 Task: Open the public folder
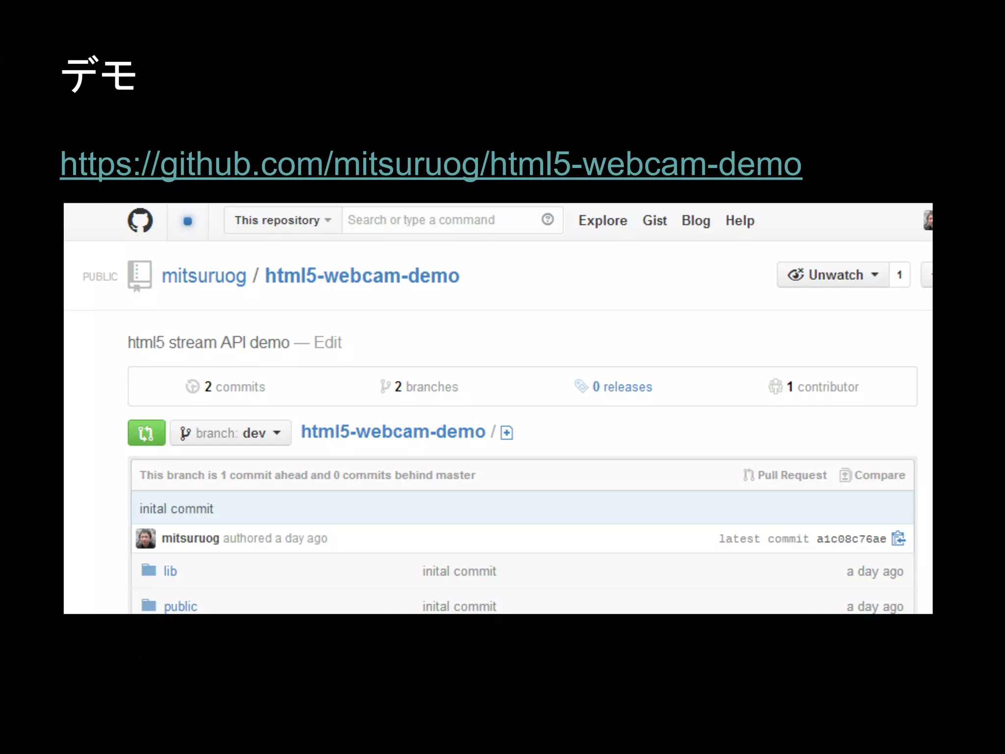point(181,607)
